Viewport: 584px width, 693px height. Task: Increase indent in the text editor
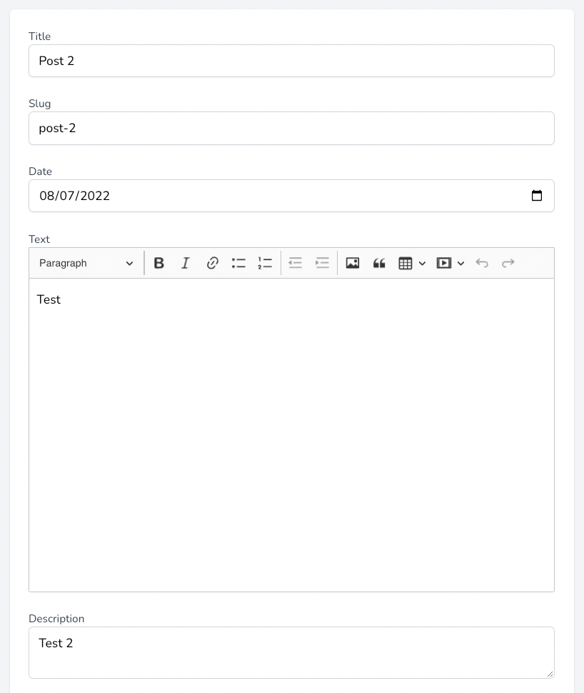click(322, 264)
